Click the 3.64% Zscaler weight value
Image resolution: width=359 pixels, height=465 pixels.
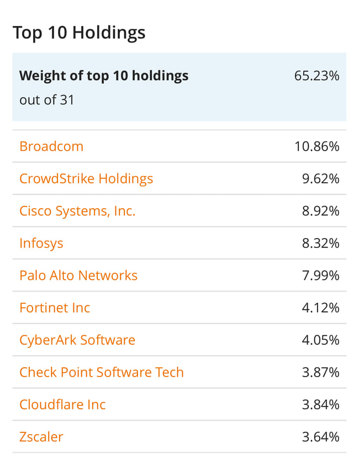pos(320,437)
